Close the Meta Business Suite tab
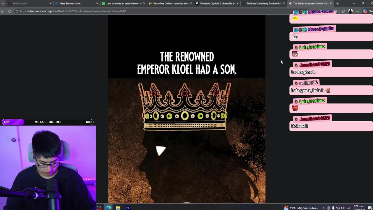The image size is (373, 210). 97,3
